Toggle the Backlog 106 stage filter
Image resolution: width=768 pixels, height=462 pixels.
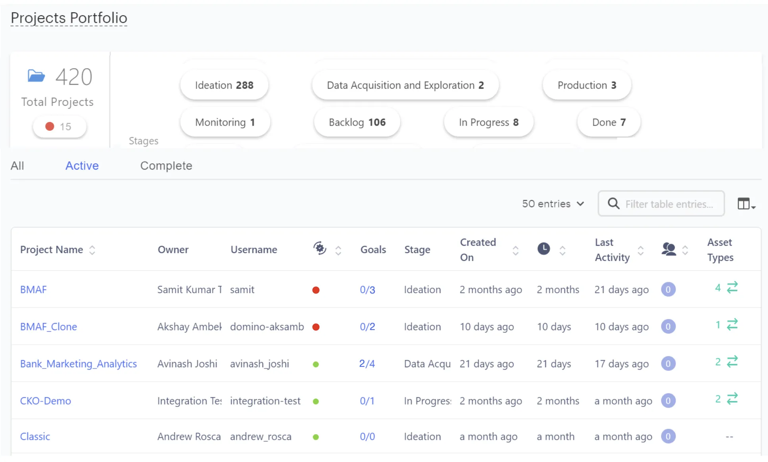(357, 122)
